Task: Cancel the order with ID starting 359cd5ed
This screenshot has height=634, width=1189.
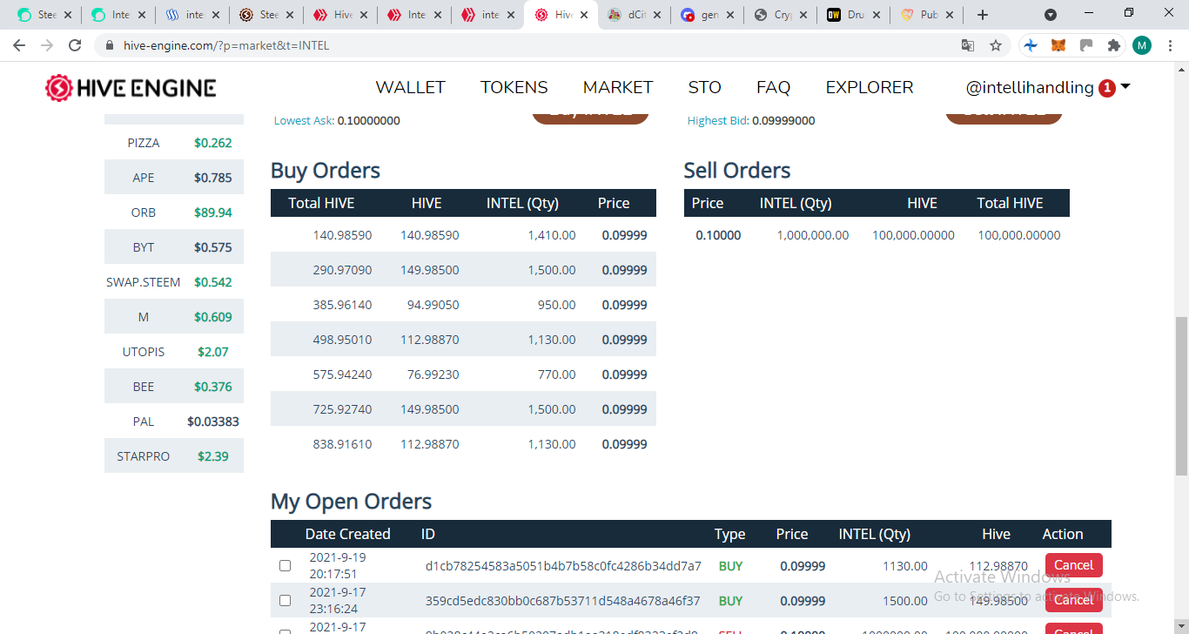Action: pyautogui.click(x=1074, y=600)
